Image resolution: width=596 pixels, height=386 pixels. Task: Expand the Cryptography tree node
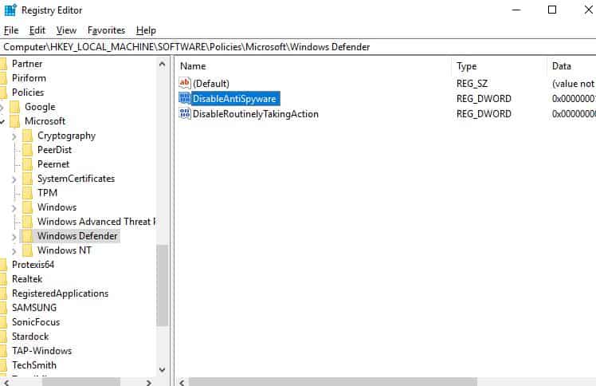[x=14, y=136]
